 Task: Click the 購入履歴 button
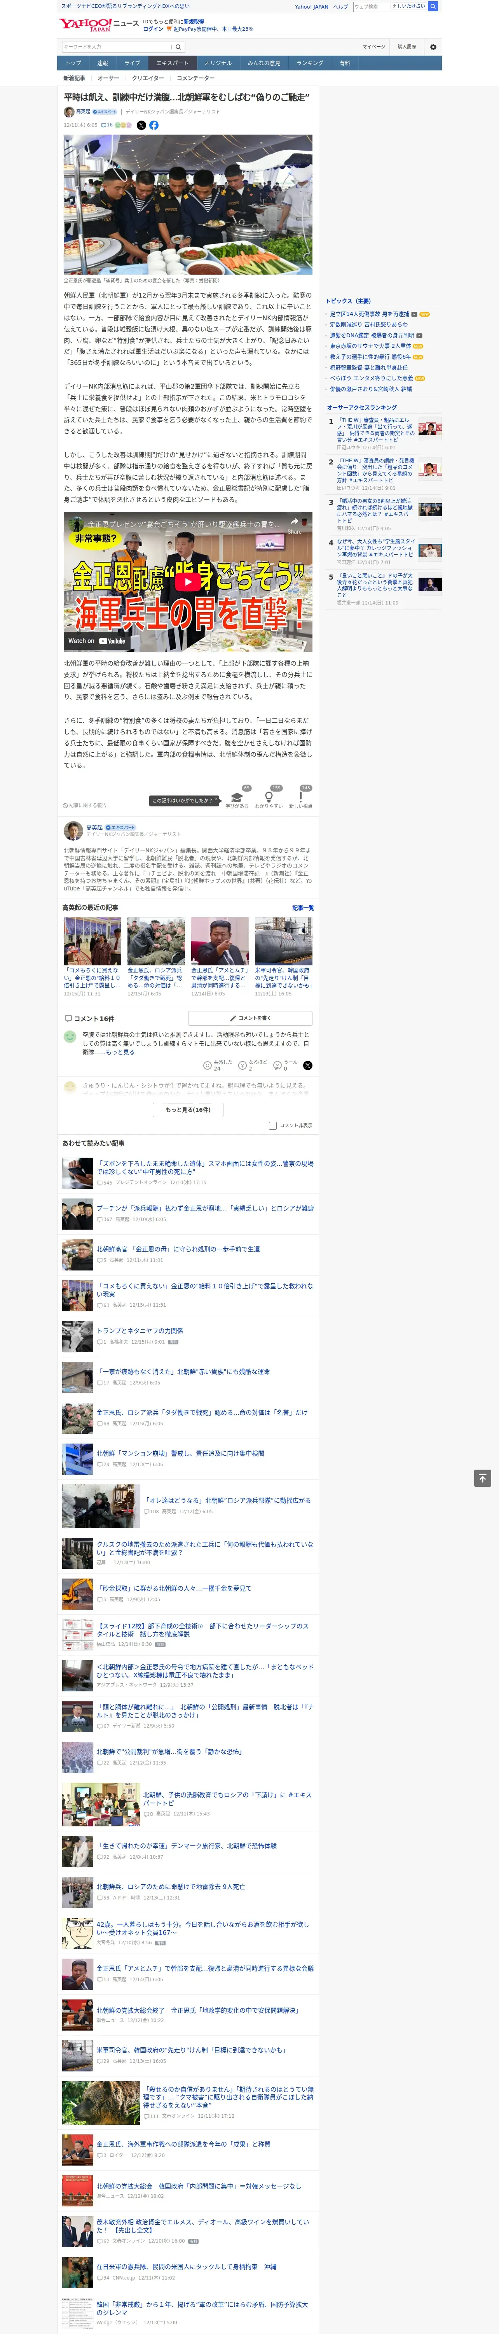(x=407, y=47)
